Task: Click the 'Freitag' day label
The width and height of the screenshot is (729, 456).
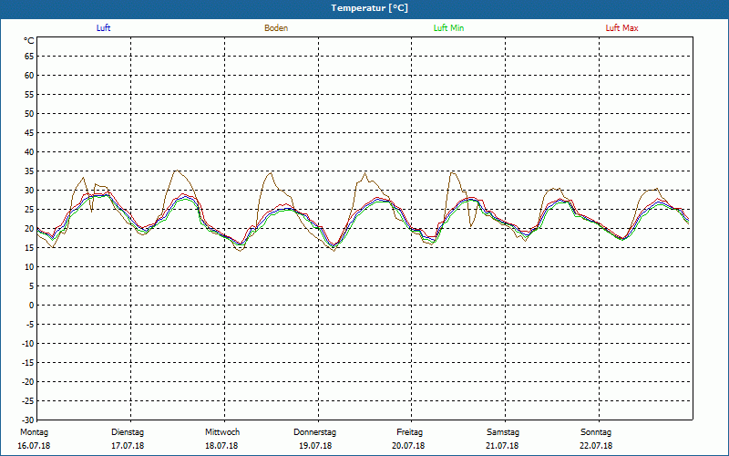Action: click(409, 432)
